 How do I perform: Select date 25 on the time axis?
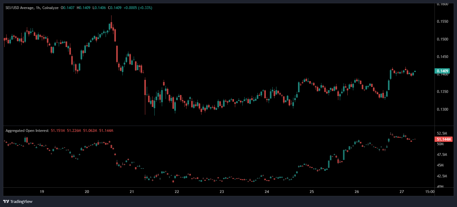[312, 191]
